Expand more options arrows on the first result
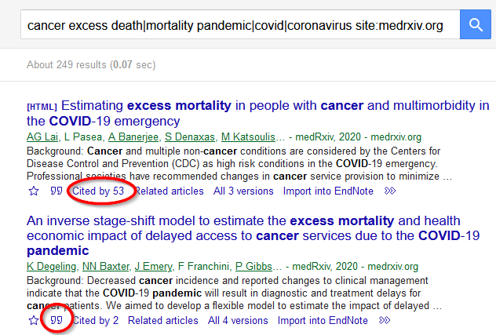Viewport: 496px width, 335px height. [390, 191]
